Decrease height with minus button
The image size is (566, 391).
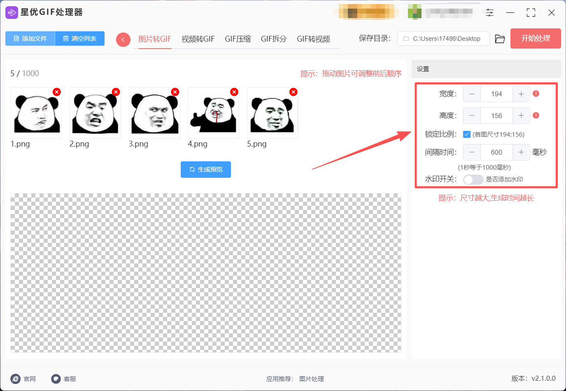click(472, 116)
